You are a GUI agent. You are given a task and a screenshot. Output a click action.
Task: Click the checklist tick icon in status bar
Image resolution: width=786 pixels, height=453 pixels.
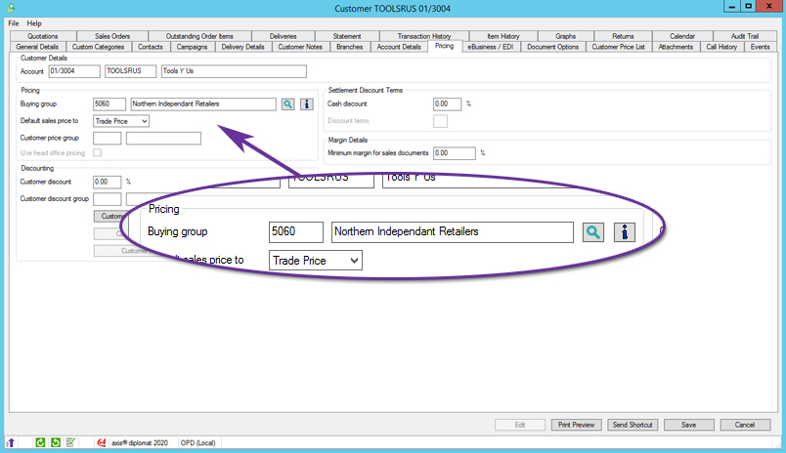coord(70,442)
